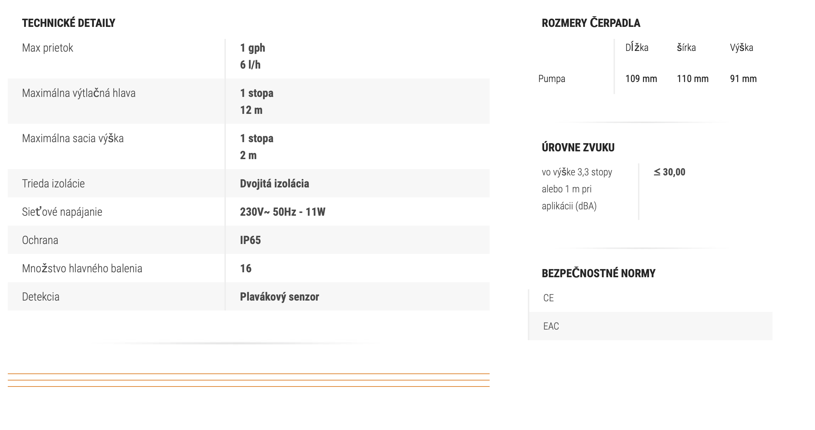Select the 6 l/h flow value

[x=250, y=65]
